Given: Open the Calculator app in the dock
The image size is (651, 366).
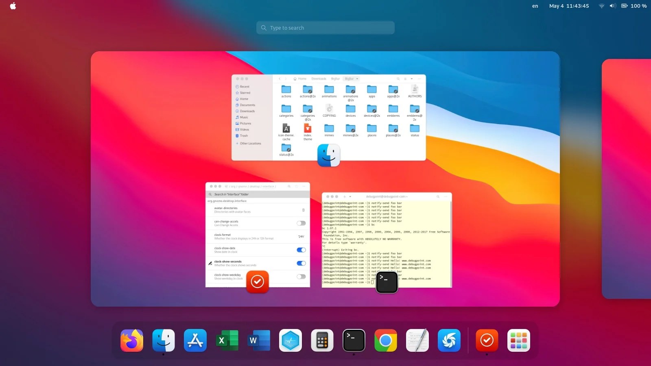Looking at the screenshot, I should coord(322,340).
